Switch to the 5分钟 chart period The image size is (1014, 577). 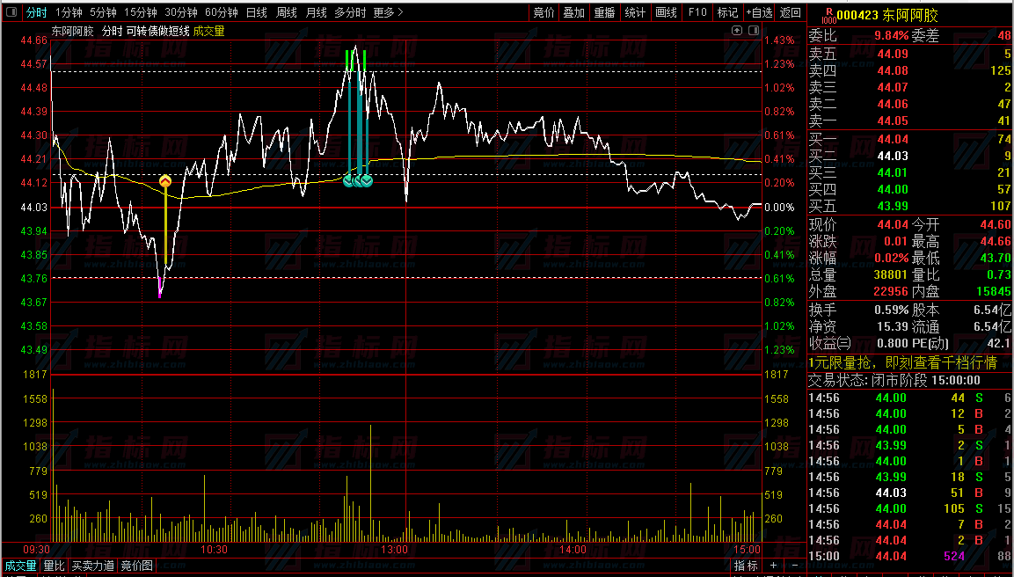pyautogui.click(x=103, y=11)
